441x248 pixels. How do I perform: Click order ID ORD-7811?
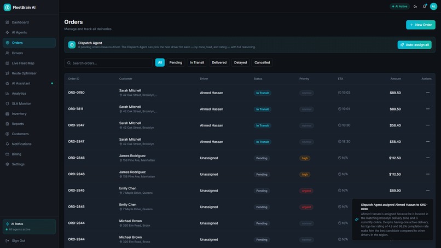pos(76,109)
